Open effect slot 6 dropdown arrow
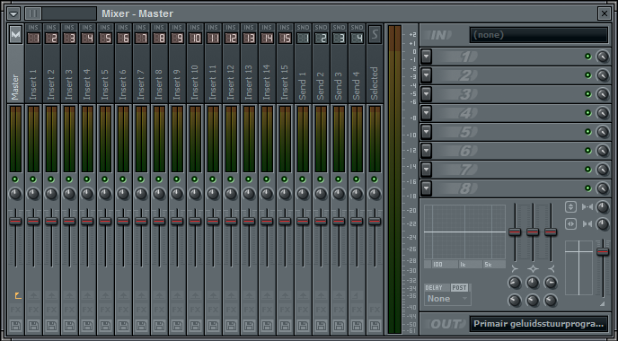Screen dimensions: 618x341 [x=426, y=151]
